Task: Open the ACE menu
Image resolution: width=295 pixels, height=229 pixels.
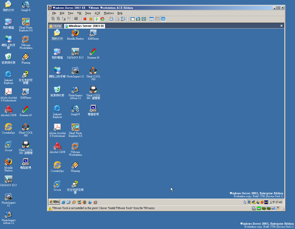Action: [x=97, y=13]
